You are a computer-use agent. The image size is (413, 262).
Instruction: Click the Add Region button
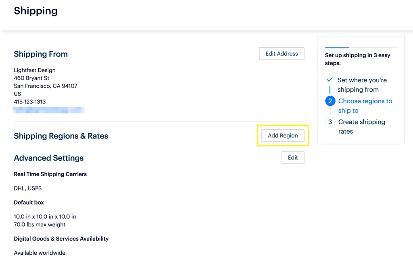pos(283,136)
